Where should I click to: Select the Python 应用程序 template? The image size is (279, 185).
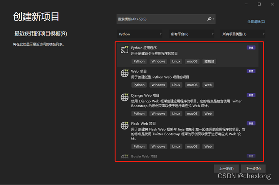click(x=187, y=55)
